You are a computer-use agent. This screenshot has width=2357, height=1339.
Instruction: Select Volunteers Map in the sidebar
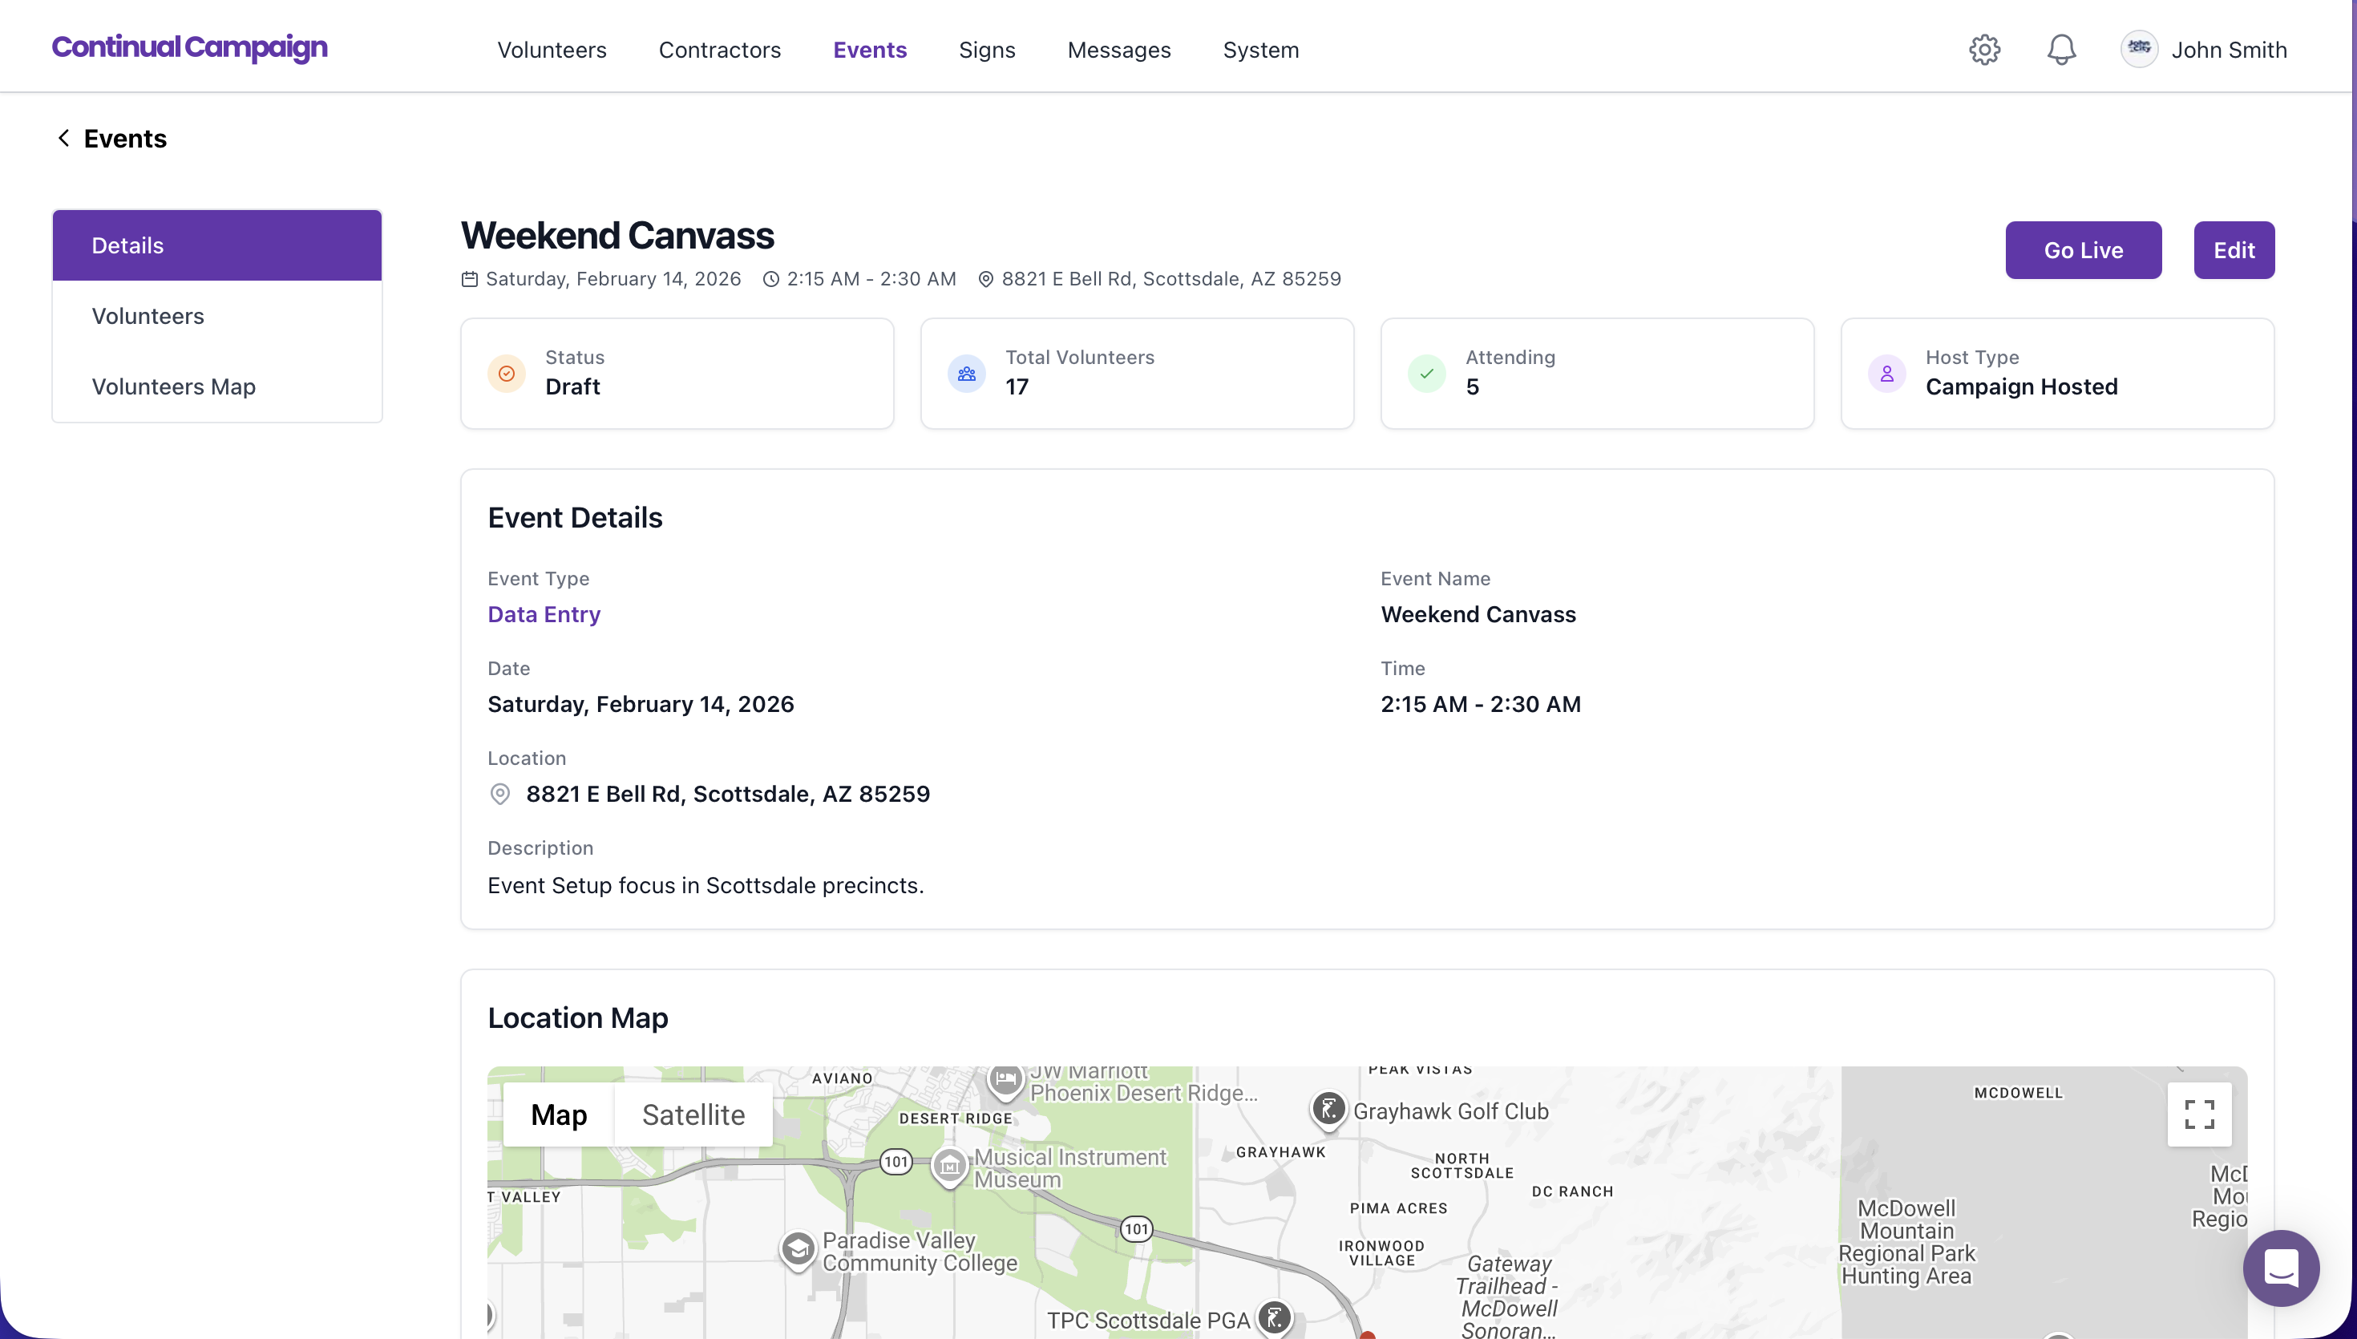[173, 386]
